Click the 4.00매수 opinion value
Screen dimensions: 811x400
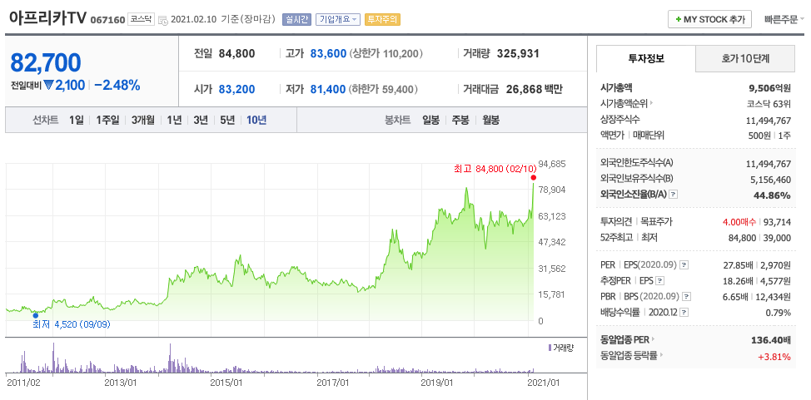tap(739, 222)
